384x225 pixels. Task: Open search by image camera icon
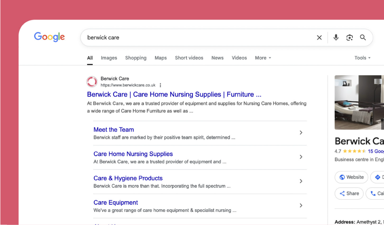click(349, 38)
